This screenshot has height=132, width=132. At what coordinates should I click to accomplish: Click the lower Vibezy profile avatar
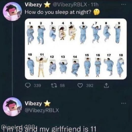coord(12,107)
